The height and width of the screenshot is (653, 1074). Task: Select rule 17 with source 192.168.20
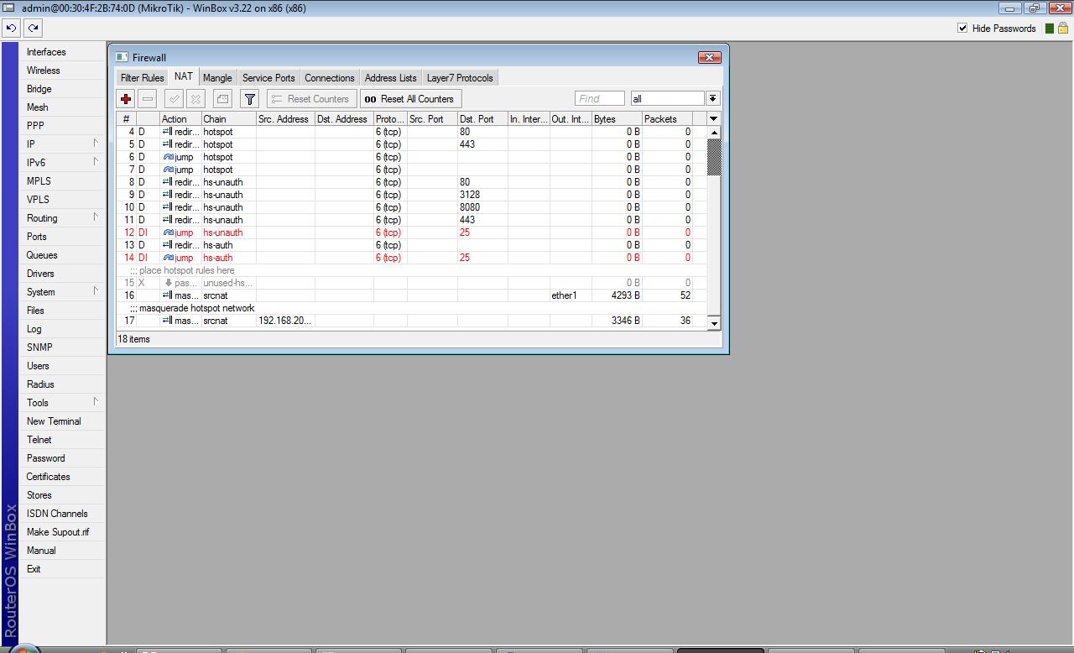412,321
